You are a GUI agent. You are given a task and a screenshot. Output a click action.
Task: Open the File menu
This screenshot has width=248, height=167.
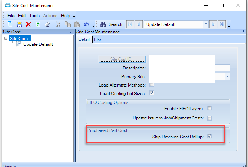coord(11,16)
